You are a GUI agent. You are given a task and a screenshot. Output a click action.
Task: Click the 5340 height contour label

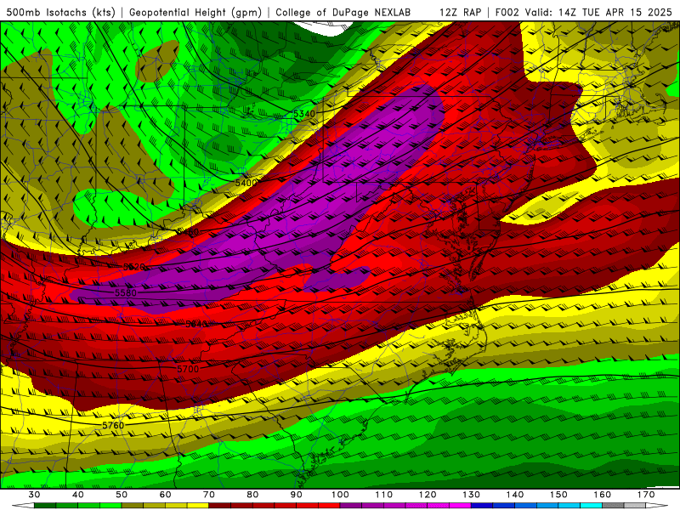304,114
